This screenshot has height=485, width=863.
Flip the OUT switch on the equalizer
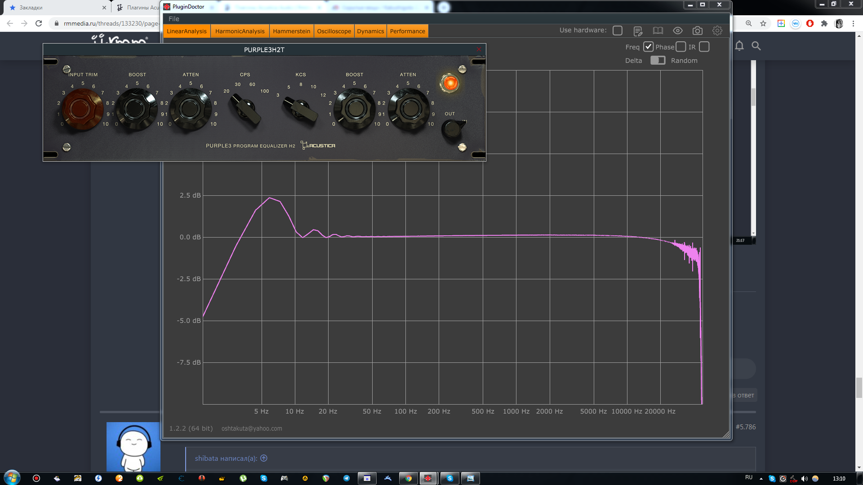click(453, 129)
